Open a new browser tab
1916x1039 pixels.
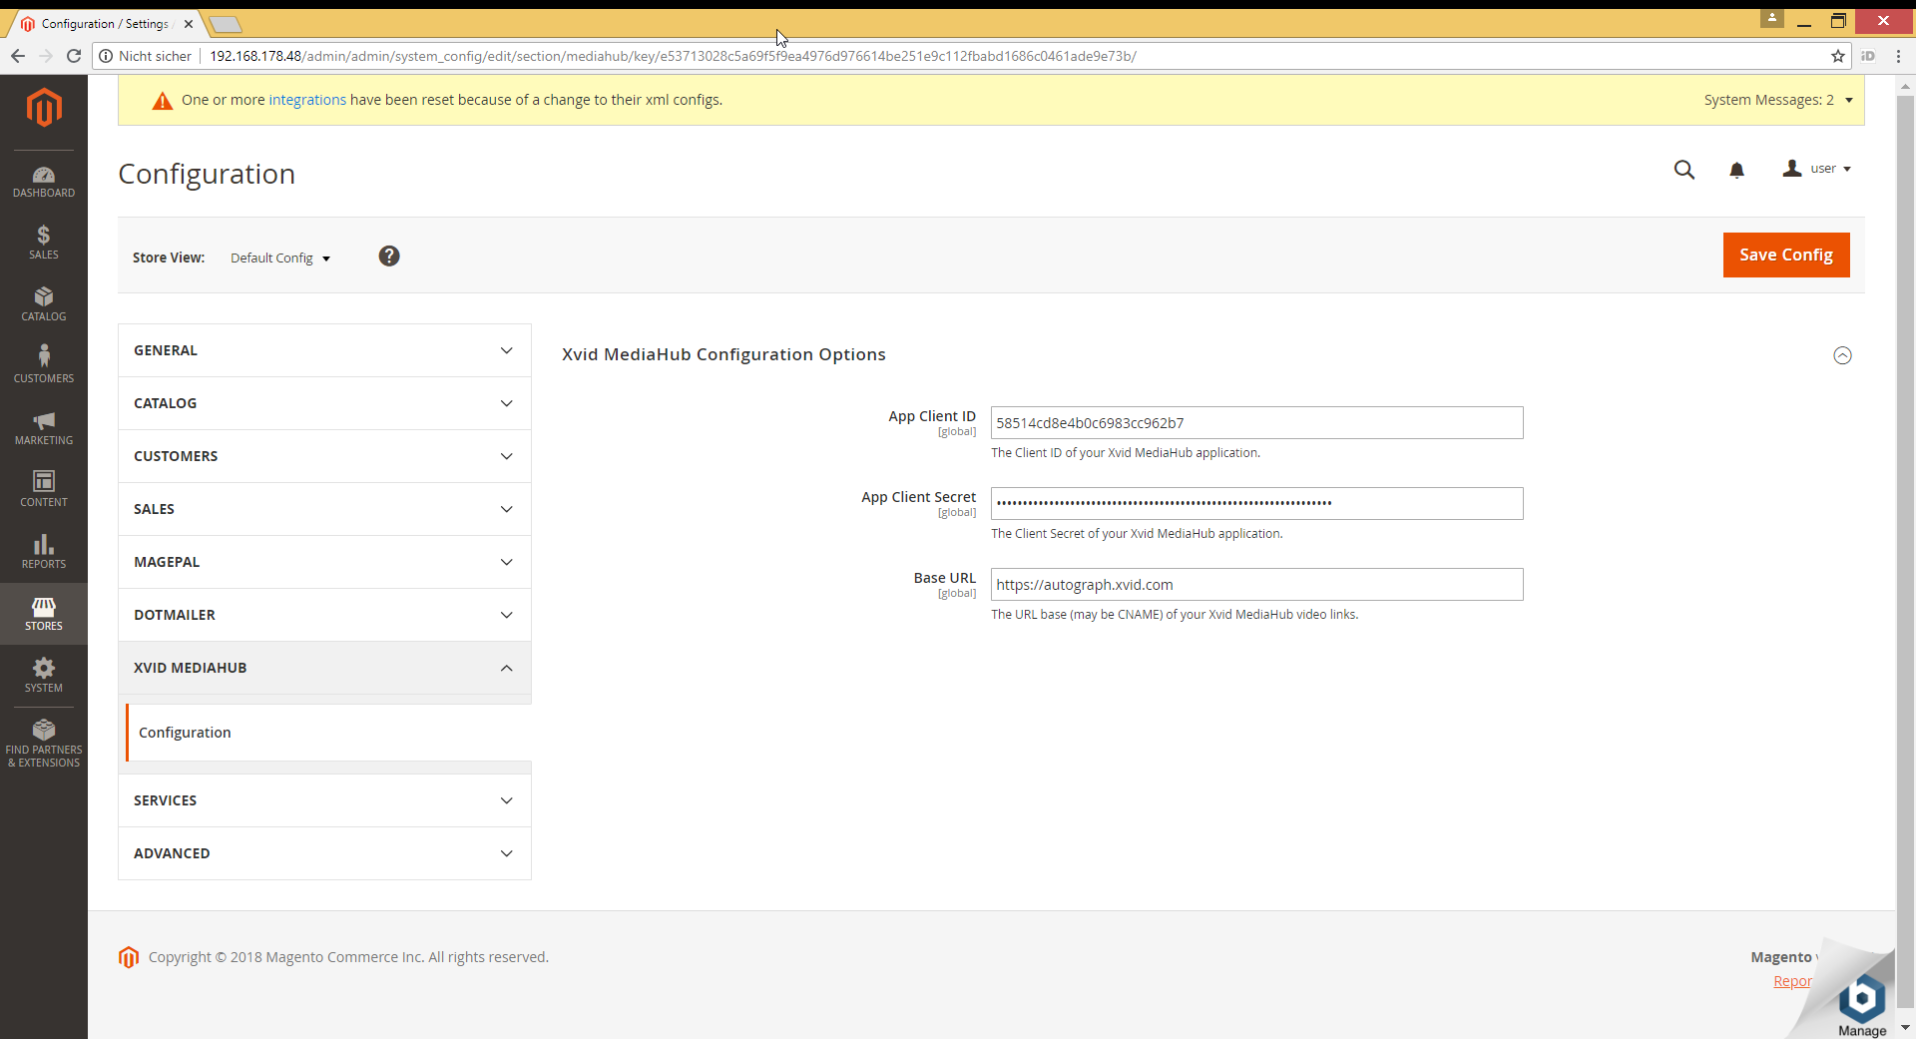click(226, 24)
